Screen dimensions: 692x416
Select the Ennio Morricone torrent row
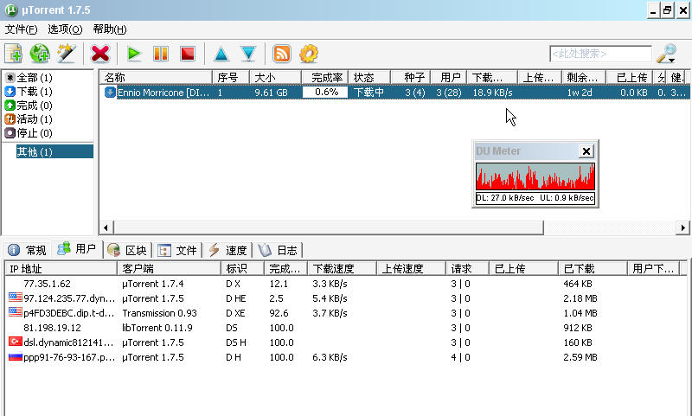coord(395,93)
